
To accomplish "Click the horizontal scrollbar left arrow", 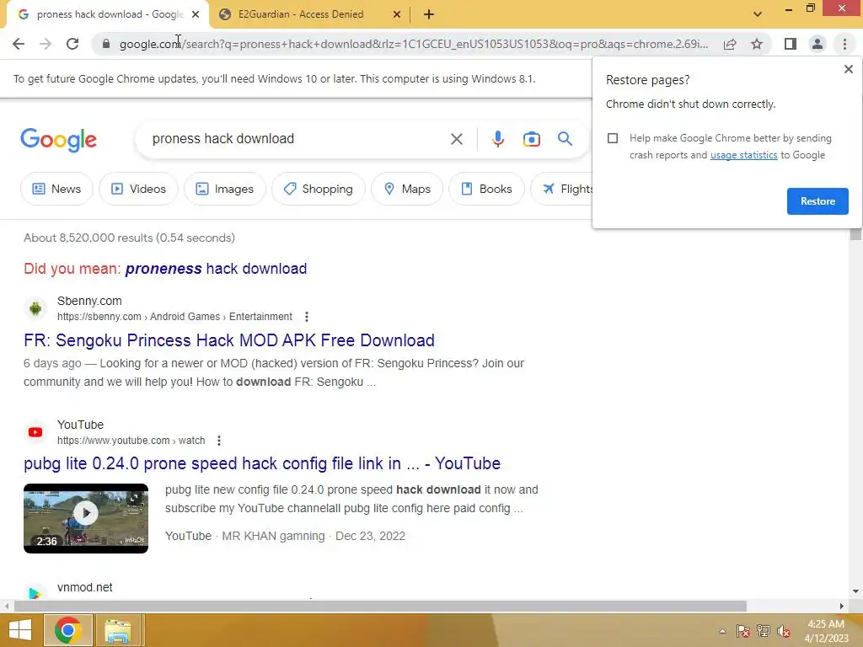I will click(7, 606).
